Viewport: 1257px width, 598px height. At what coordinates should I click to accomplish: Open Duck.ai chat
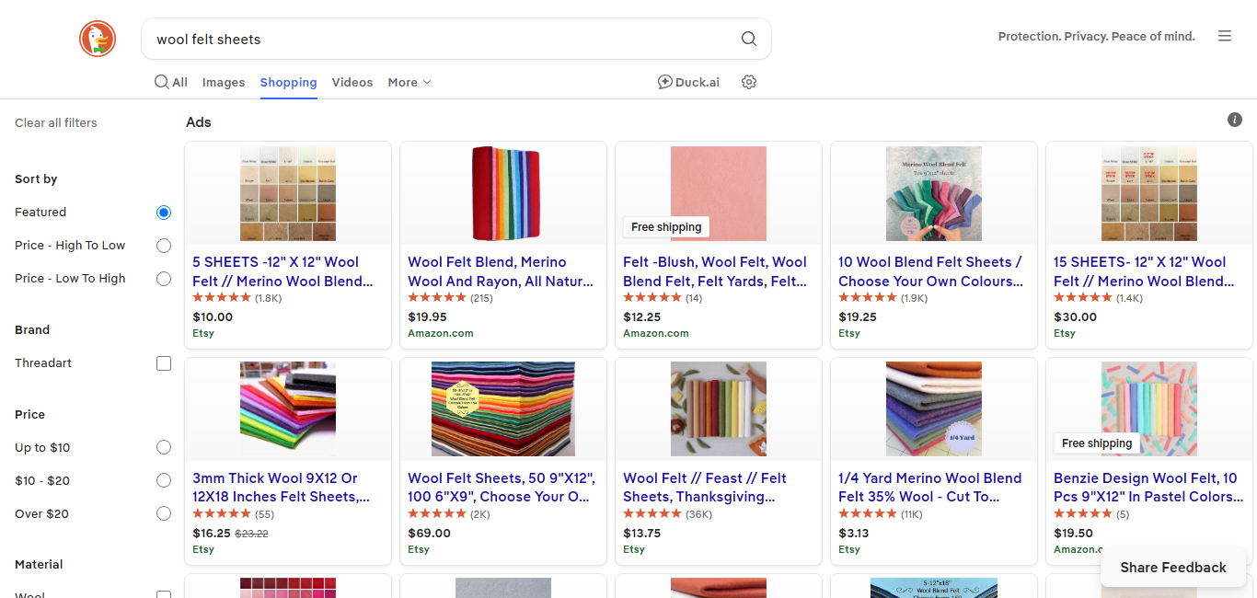pos(688,82)
